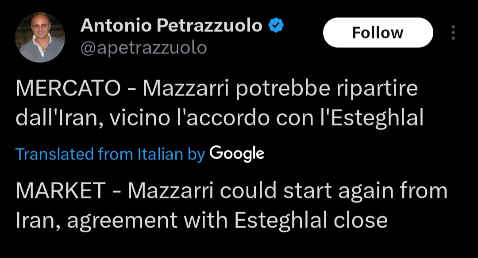Follow Antonio Petrazzuolo's account
Viewport: 478px width, 258px height.
click(378, 33)
